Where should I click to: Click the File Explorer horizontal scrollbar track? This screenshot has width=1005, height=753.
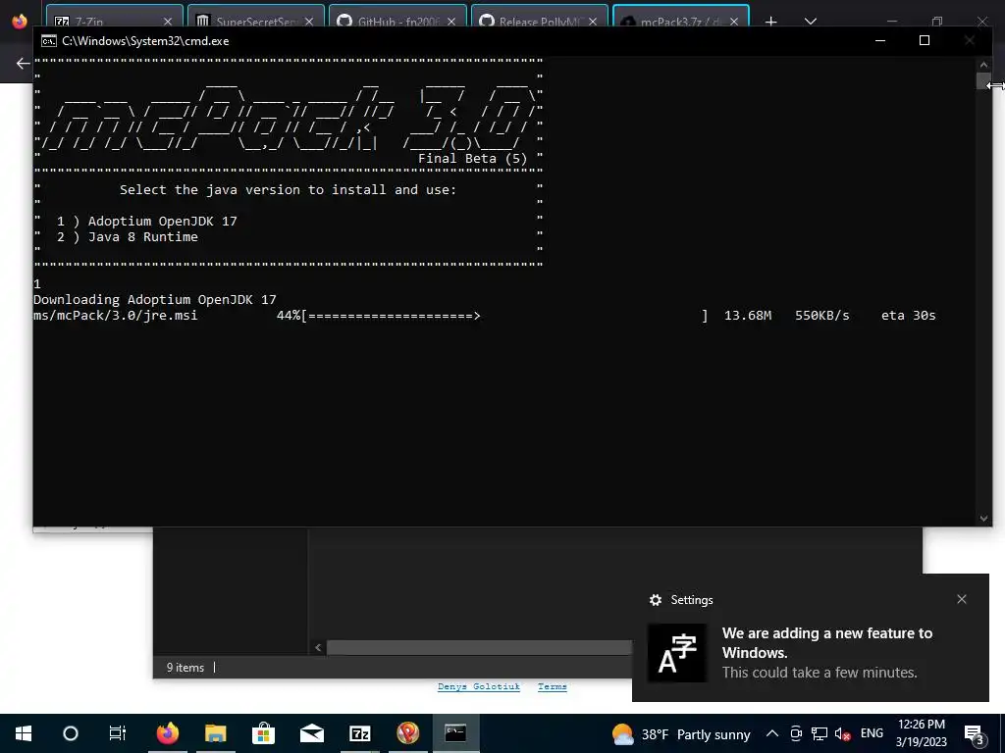point(479,647)
